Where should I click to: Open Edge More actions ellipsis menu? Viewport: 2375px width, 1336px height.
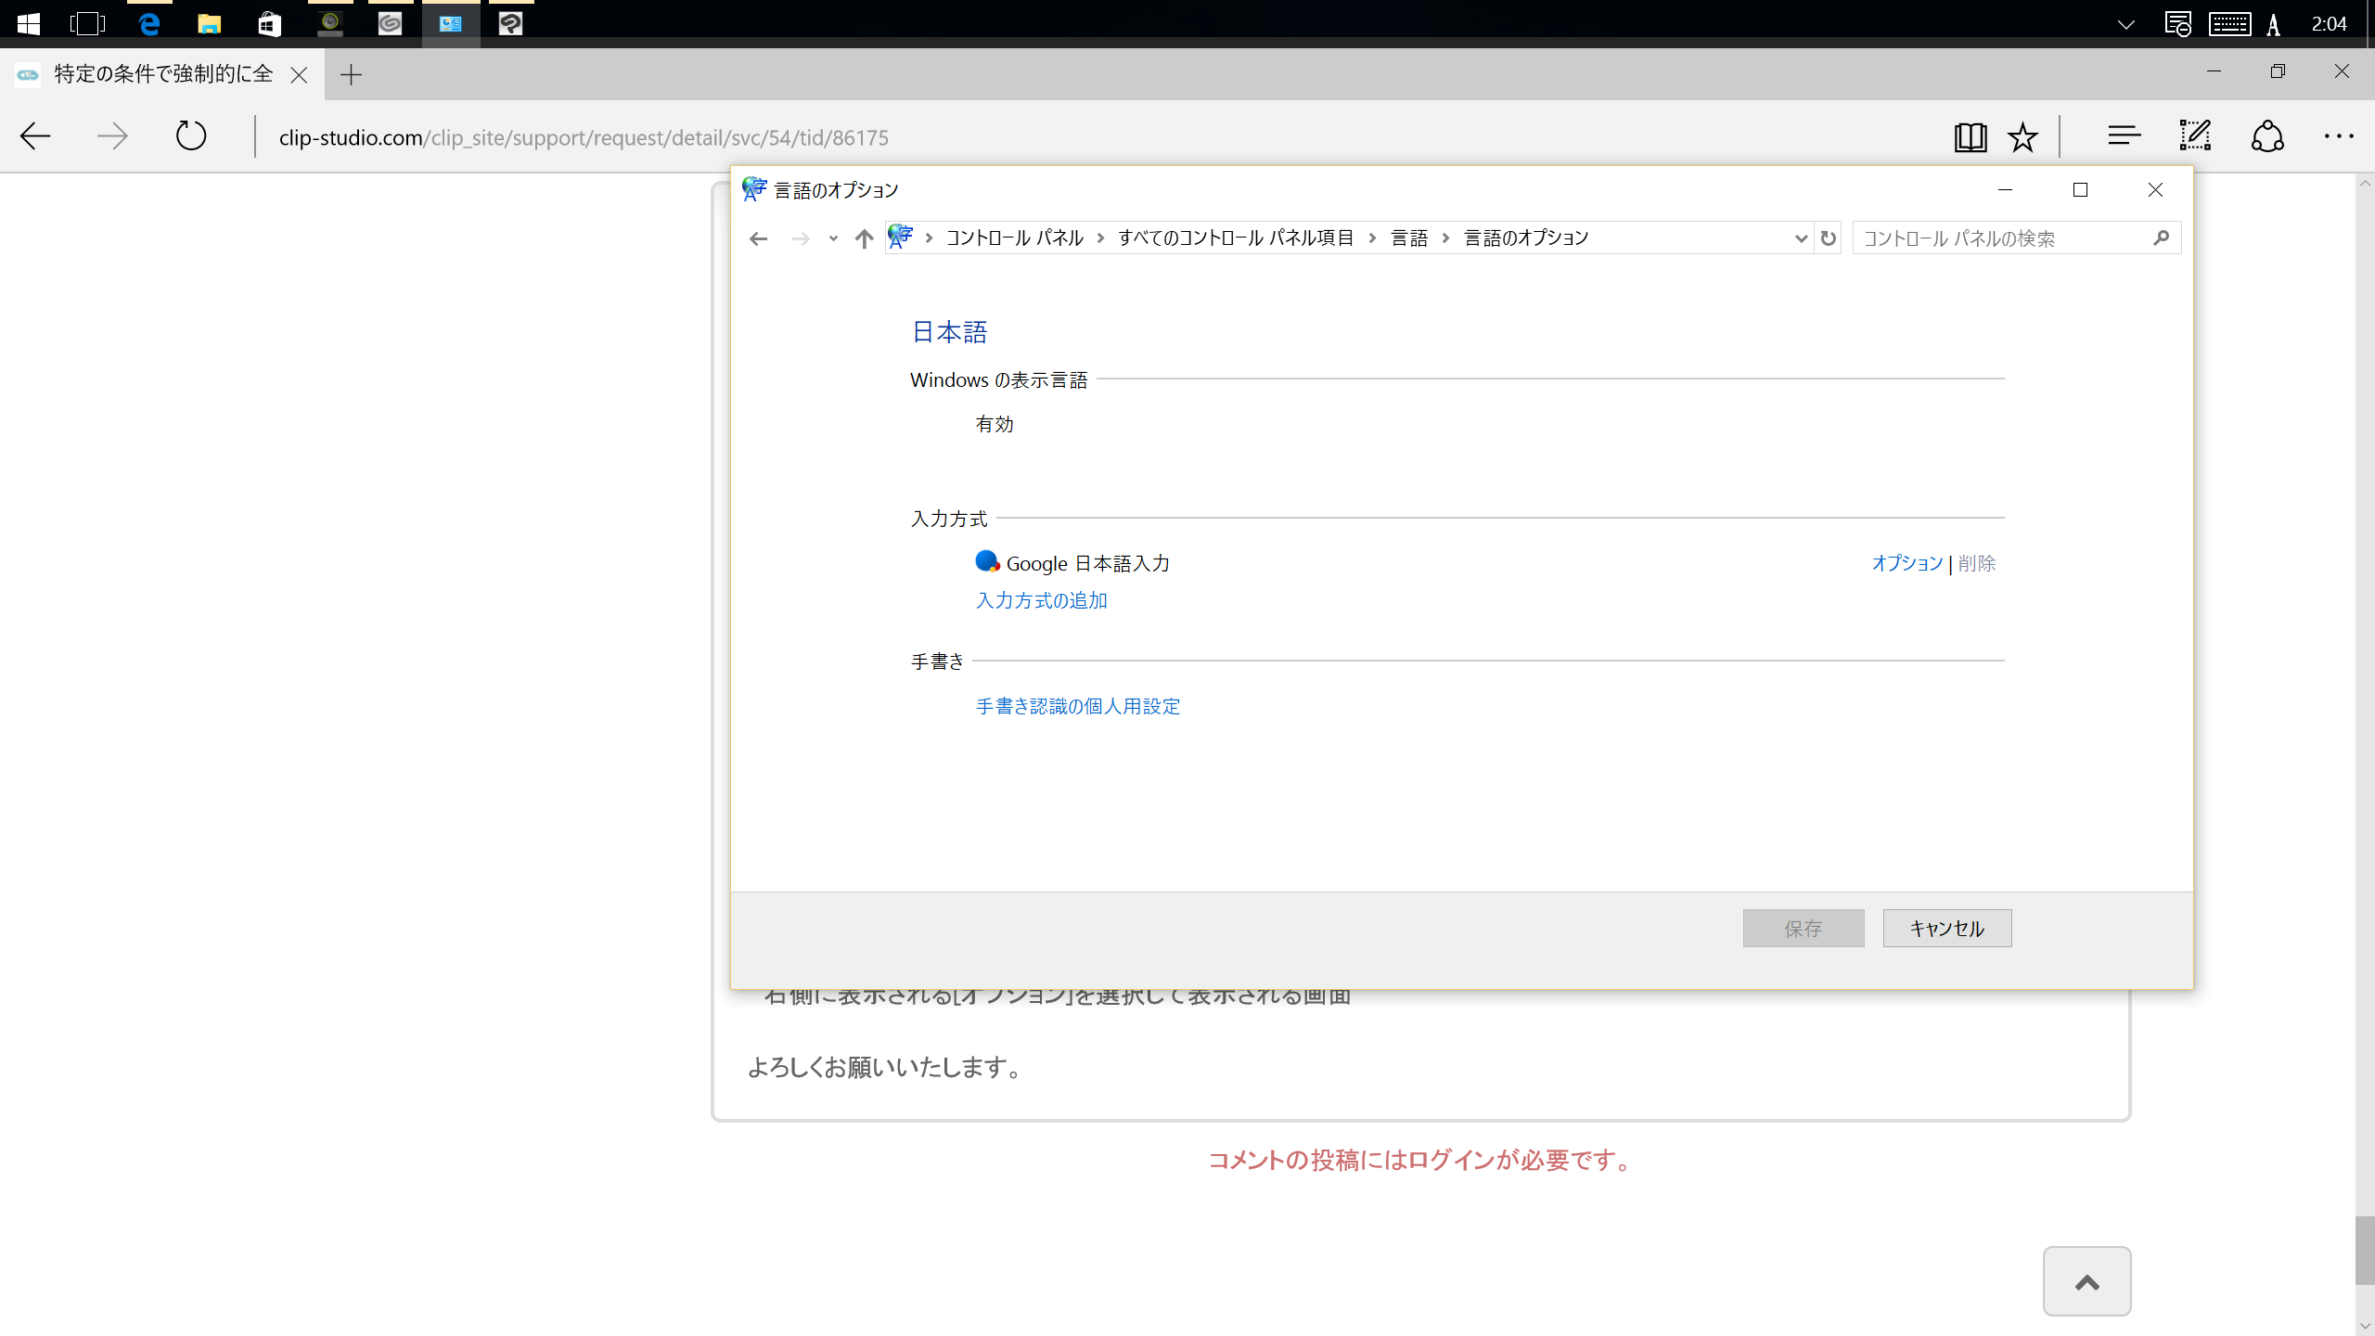coord(2339,137)
